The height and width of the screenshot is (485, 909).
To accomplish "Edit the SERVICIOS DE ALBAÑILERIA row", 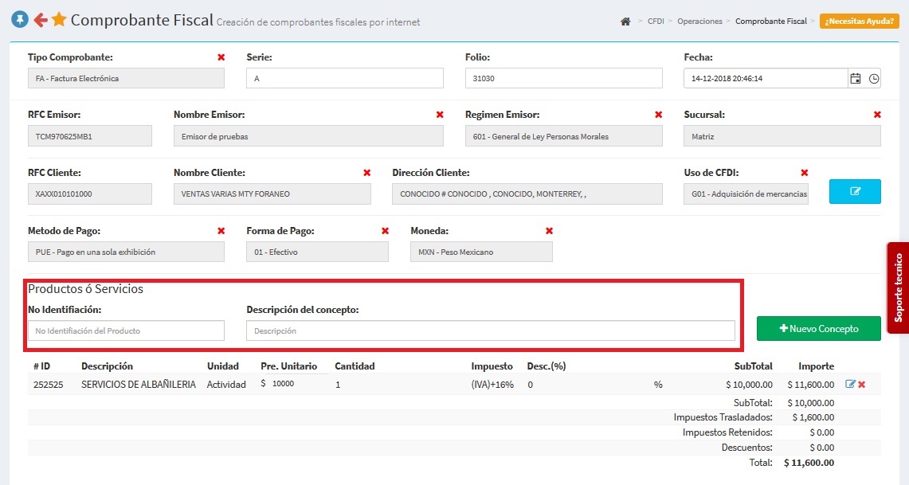I will [850, 385].
